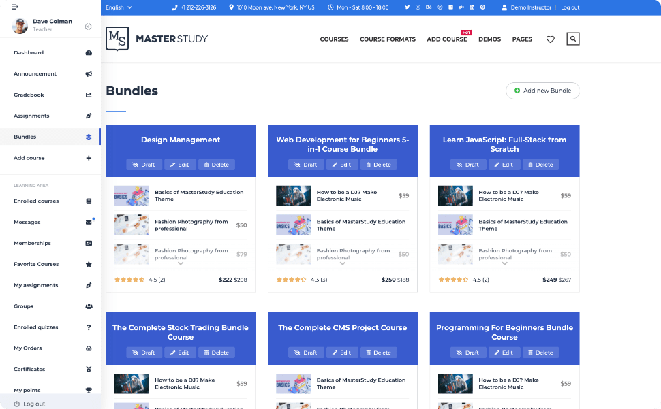Click the Add new Bundle button

click(542, 91)
